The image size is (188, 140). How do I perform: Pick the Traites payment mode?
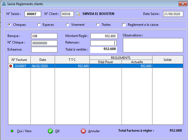pyautogui.click(x=98, y=25)
